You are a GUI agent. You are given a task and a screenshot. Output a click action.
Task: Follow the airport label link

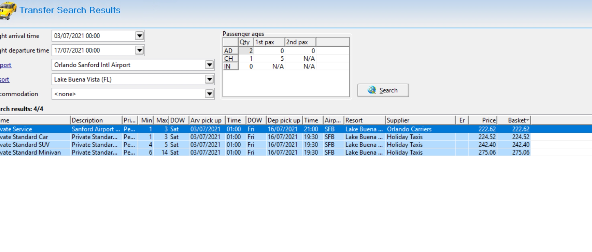(x=6, y=65)
